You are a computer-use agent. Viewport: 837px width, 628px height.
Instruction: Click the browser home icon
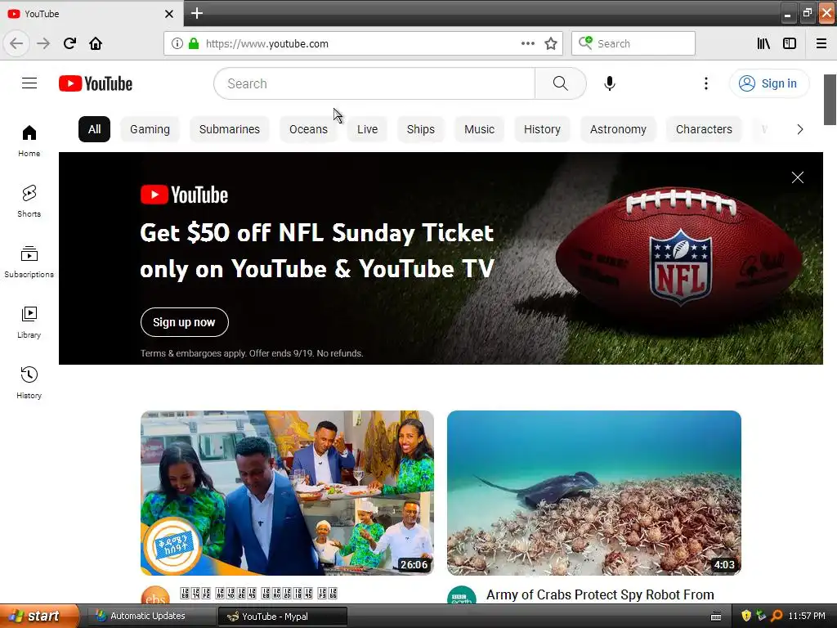[96, 43]
